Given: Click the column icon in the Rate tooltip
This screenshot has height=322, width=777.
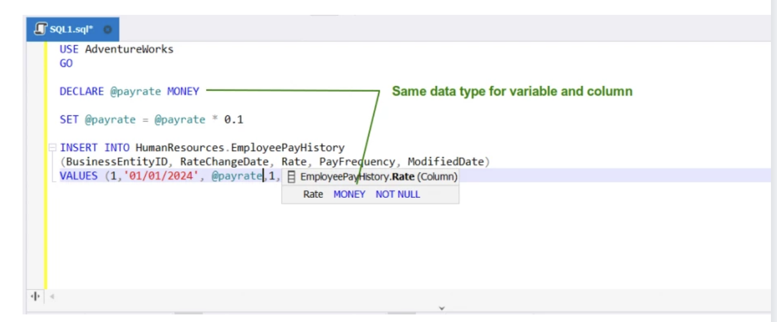Looking at the screenshot, I should (292, 177).
